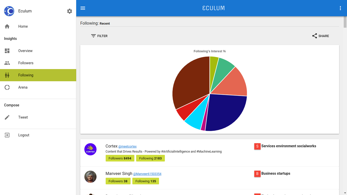Click the Cortex account name
This screenshot has width=347, height=195.
[112, 146]
